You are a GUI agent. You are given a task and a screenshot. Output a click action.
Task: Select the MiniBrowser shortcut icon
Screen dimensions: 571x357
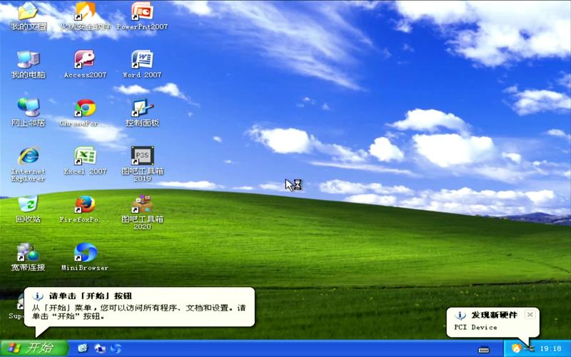[x=85, y=257]
